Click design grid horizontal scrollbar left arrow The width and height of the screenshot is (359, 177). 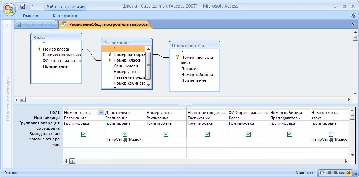66,161
